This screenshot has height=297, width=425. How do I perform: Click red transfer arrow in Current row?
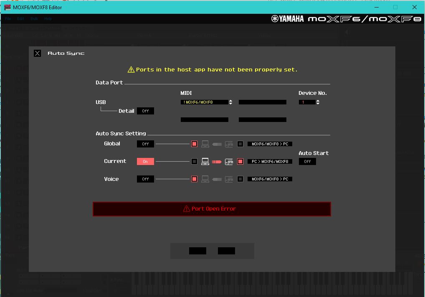pyautogui.click(x=217, y=162)
